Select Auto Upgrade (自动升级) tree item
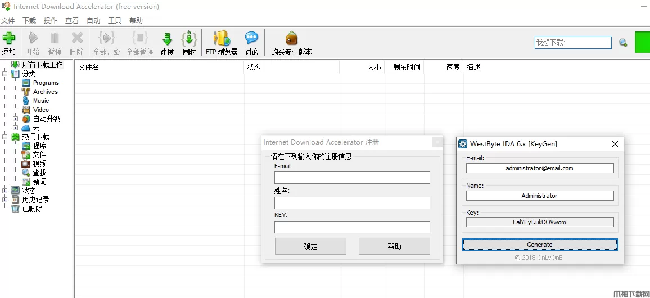This screenshot has height=298, width=650. pos(47,119)
